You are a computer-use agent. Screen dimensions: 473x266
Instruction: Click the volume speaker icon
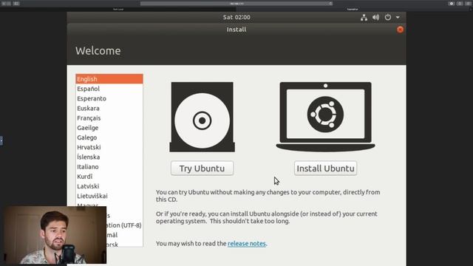pyautogui.click(x=375, y=18)
